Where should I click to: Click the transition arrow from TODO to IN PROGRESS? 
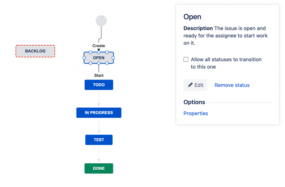tap(99, 99)
